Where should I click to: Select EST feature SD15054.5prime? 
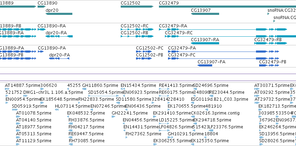coord(103,96)
